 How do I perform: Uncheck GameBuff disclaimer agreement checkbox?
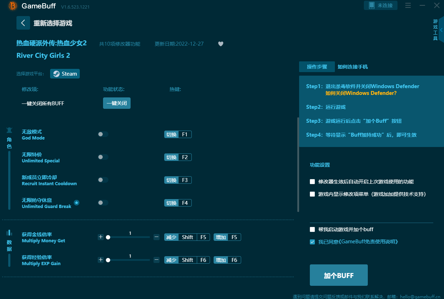(x=312, y=242)
